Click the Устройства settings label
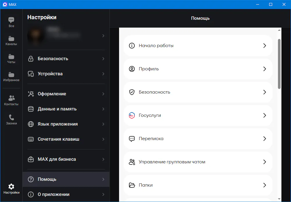Screen dimensions: 291x202 (50, 74)
